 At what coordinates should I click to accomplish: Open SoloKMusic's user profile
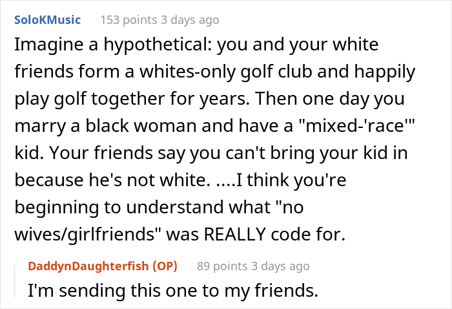pos(47,20)
